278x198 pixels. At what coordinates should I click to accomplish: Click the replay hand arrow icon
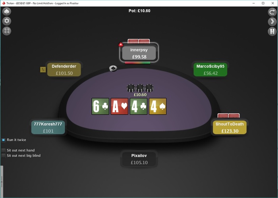(x=272, y=12)
